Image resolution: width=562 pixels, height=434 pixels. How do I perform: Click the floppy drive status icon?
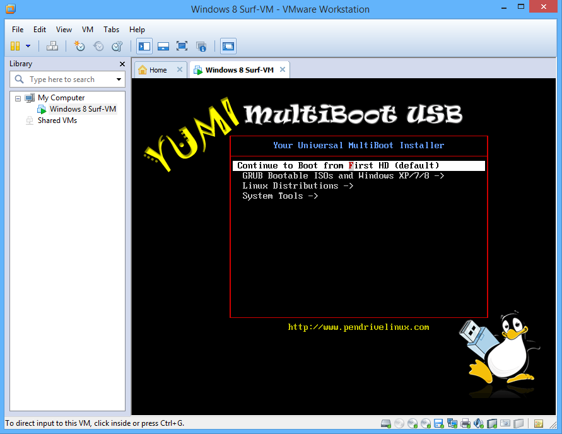(x=439, y=424)
